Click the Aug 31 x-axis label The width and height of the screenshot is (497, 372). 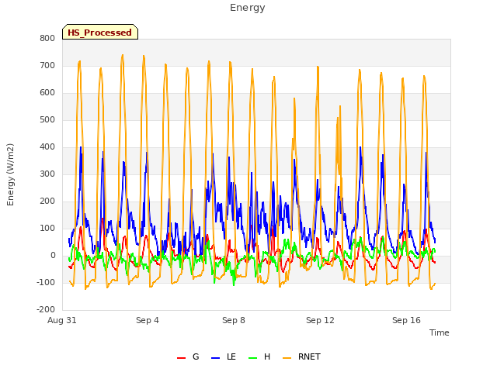pos(62,320)
